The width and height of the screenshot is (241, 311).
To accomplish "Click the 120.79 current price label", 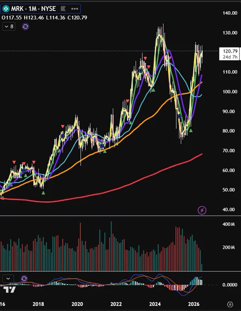I will 230,51.
